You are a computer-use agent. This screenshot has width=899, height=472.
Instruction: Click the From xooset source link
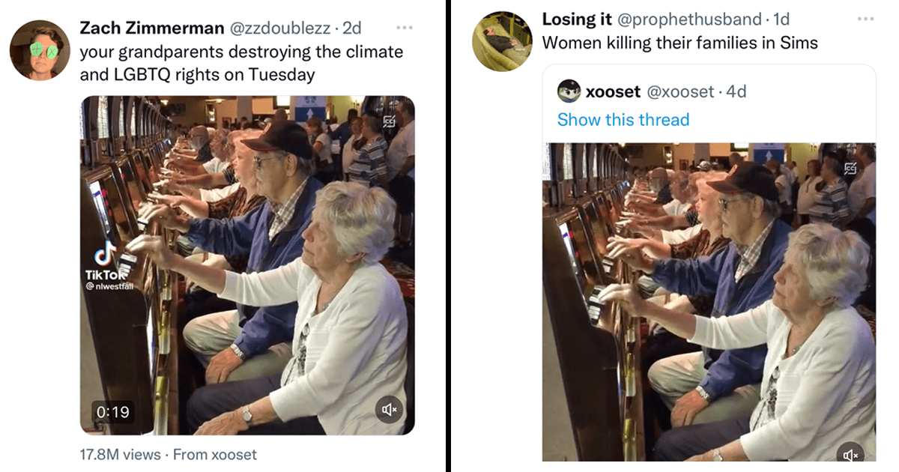[x=214, y=454]
